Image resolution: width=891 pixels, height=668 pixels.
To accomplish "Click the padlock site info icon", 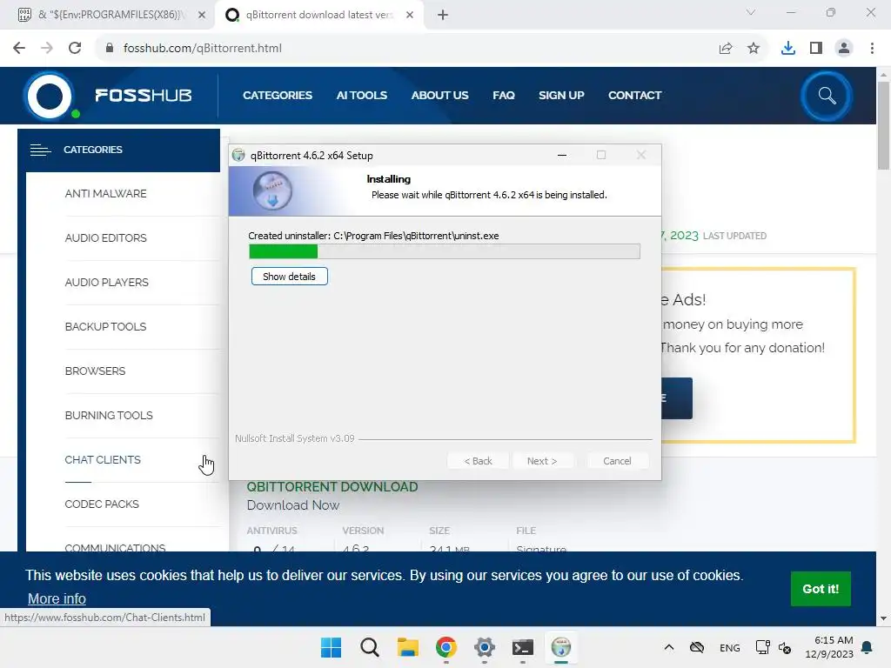I will pyautogui.click(x=110, y=48).
